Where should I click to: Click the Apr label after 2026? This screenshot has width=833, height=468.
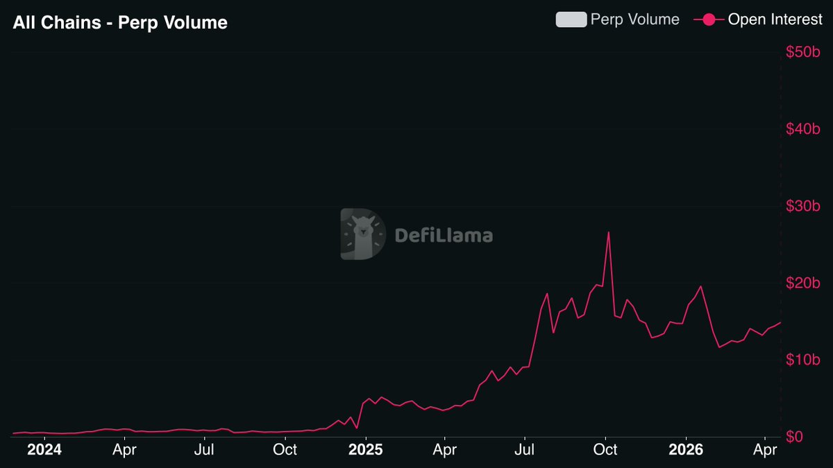tap(764, 450)
